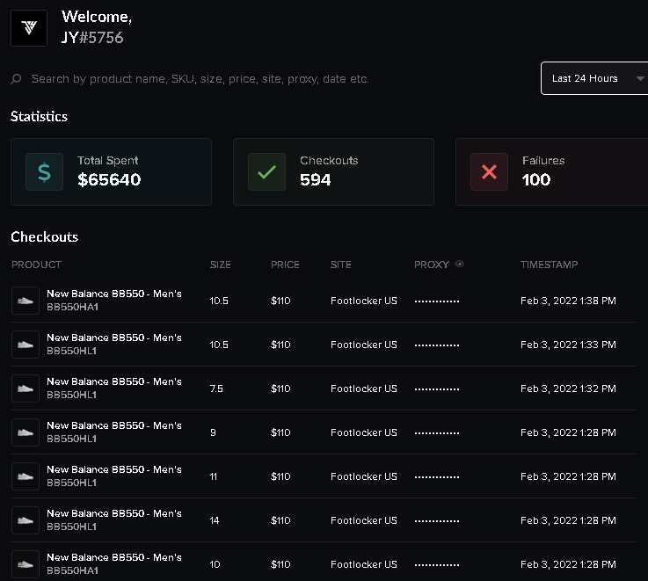Click shoe thumbnail for 1:38 PM checkout
Image resolution: width=648 pixels, height=581 pixels.
tap(25, 301)
